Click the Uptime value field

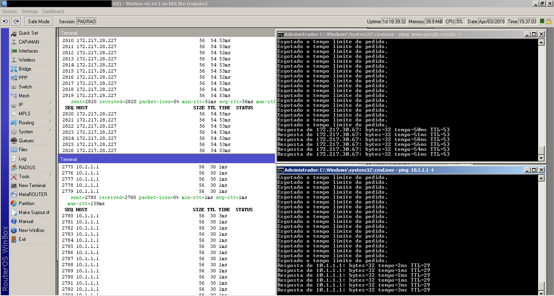pos(394,21)
